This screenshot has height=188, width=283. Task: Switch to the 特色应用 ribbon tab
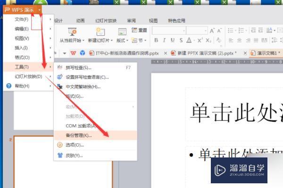tap(177, 21)
